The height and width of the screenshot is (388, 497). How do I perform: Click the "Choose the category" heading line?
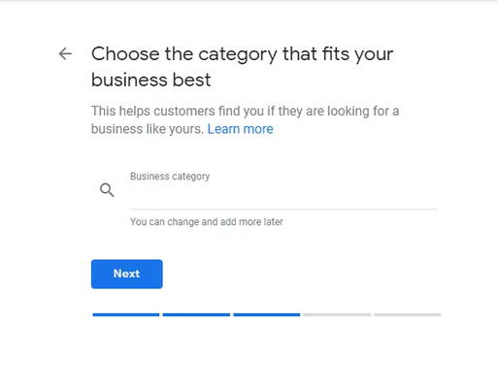point(243,54)
